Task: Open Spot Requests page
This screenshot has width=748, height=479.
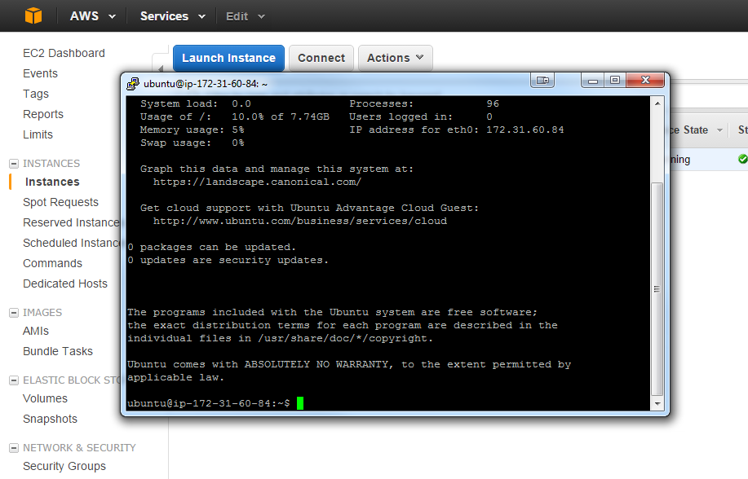Action: (x=60, y=202)
